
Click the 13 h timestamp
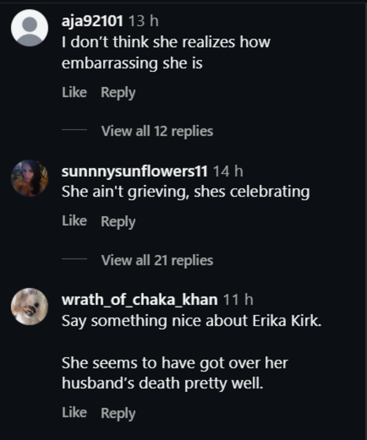pyautogui.click(x=144, y=22)
